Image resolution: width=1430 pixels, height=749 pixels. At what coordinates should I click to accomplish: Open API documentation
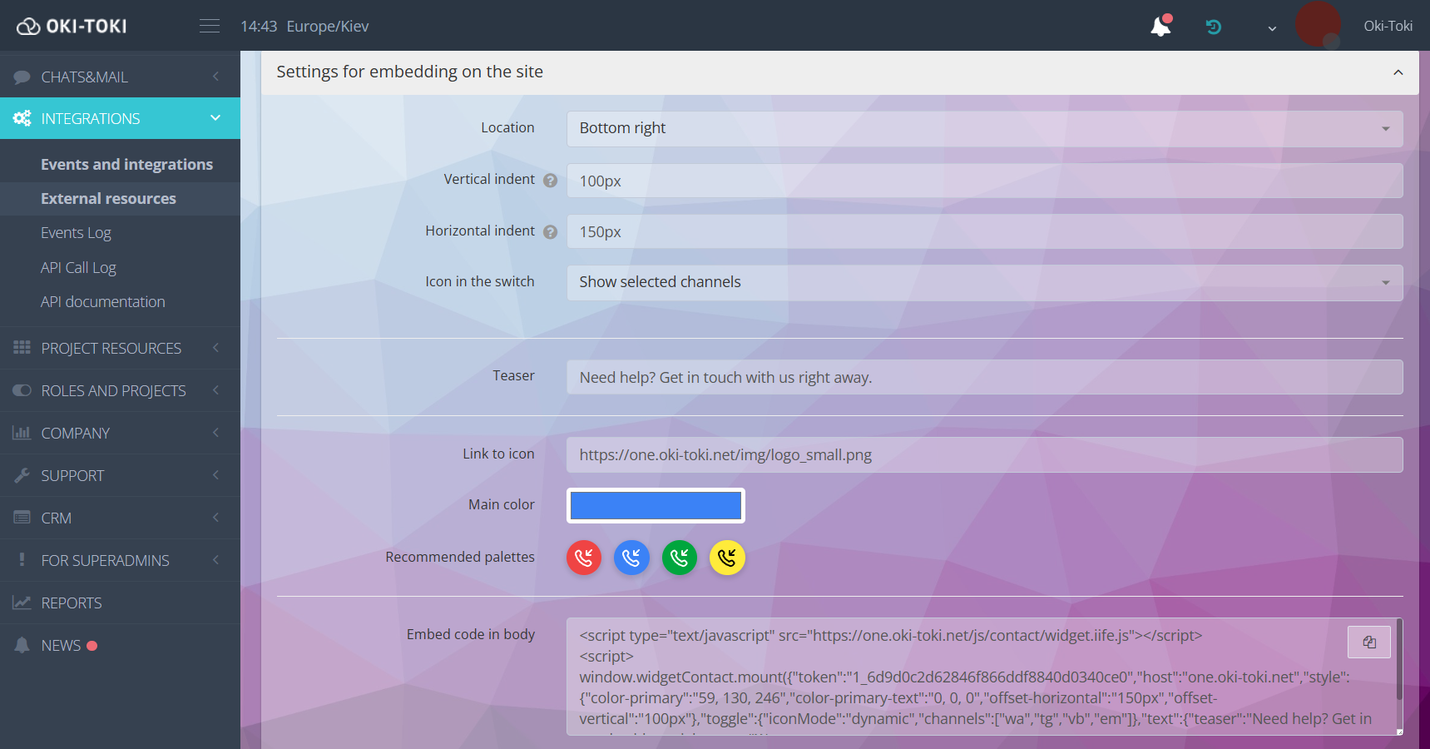tap(102, 301)
